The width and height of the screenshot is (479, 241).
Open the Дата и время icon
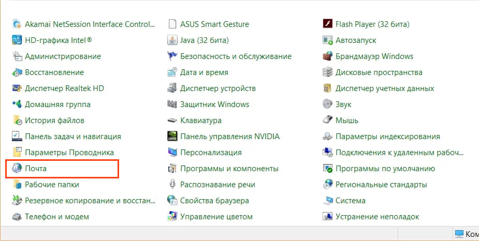tap(172, 72)
